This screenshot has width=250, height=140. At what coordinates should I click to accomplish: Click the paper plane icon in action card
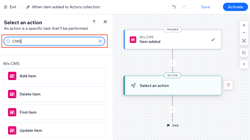click(x=133, y=86)
